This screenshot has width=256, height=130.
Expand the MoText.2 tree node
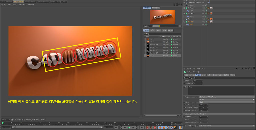[x=184, y=8]
